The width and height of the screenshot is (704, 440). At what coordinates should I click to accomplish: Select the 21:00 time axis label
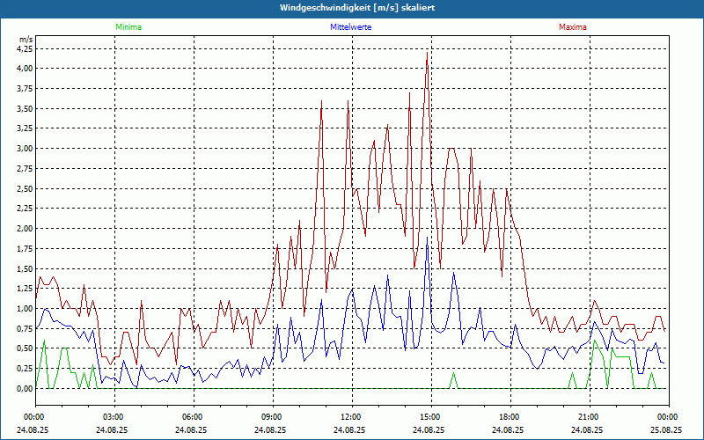tap(589, 417)
